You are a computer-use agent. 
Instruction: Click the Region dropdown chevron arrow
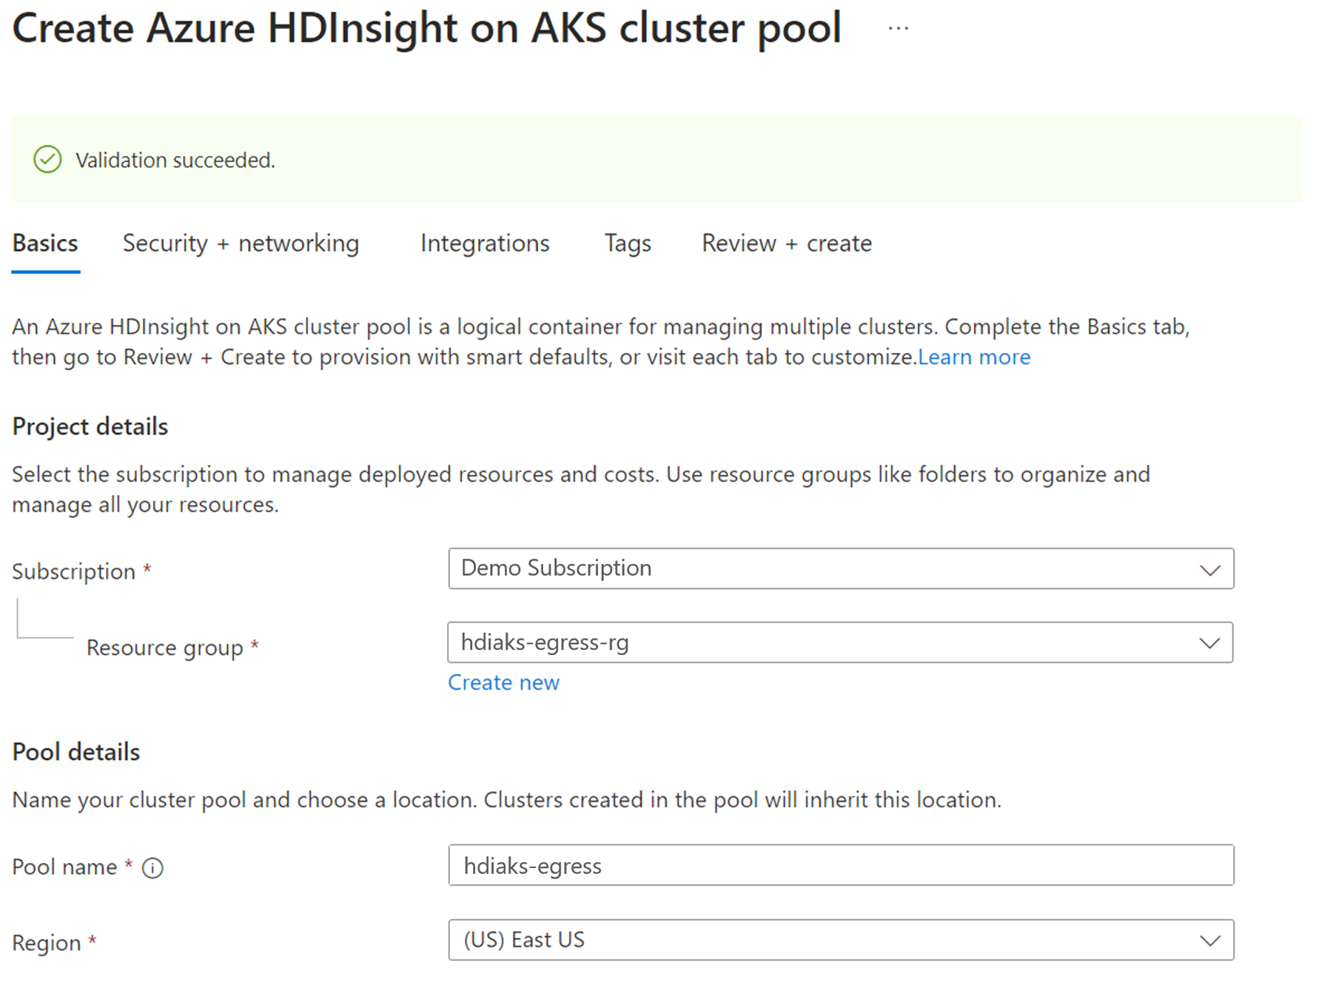[x=1210, y=941]
